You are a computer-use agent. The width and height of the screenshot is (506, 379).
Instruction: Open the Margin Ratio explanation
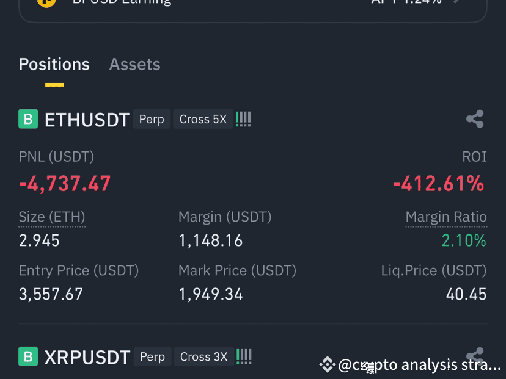[x=446, y=217]
